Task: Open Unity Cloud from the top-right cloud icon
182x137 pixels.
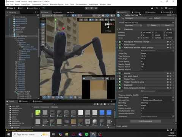Action: 152,8
